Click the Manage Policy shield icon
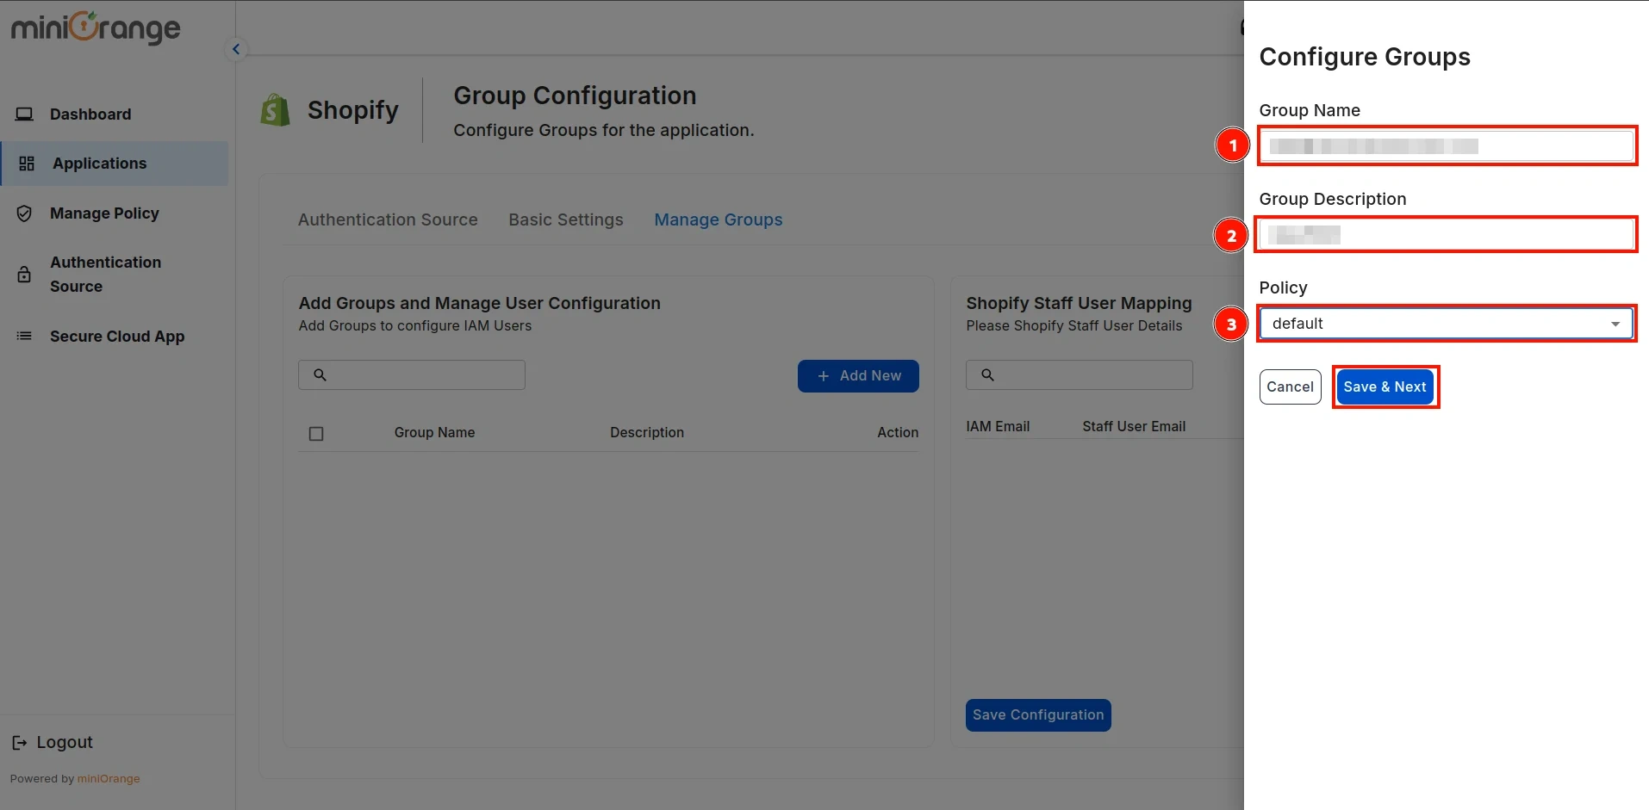1649x810 pixels. [x=24, y=213]
